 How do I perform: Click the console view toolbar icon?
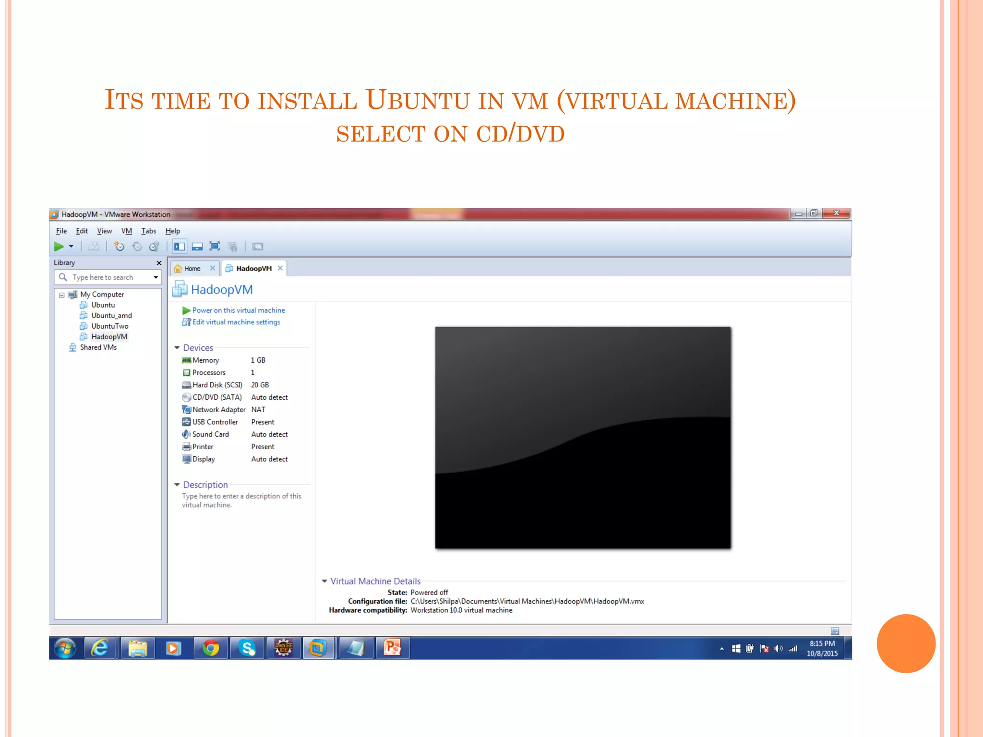click(x=258, y=247)
